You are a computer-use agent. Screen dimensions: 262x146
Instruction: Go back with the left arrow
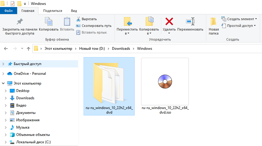(x=6, y=49)
